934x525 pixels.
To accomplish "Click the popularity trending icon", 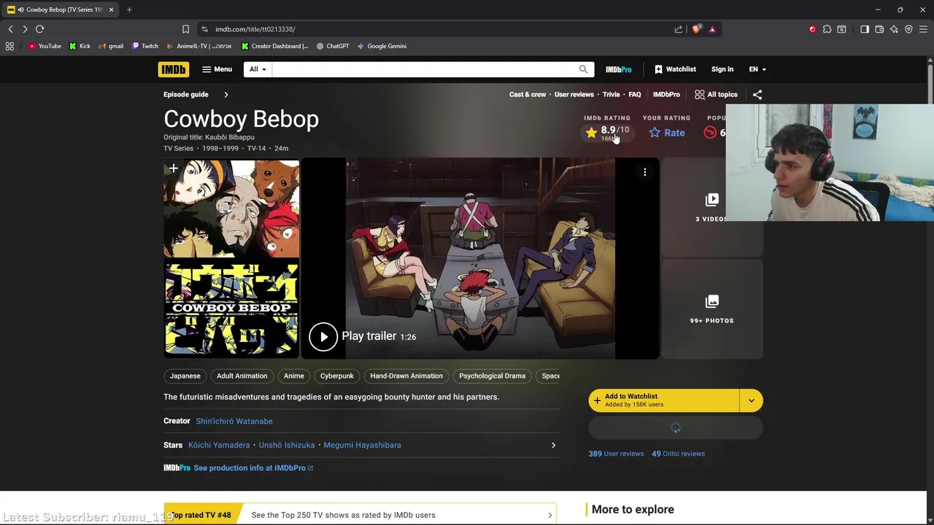I will pyautogui.click(x=710, y=132).
